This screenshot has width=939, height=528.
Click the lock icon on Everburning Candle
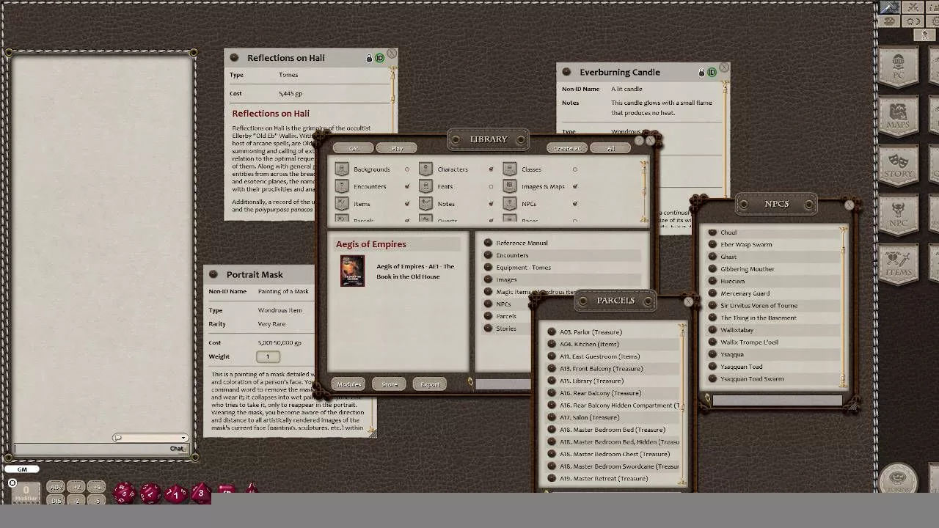[x=701, y=72]
